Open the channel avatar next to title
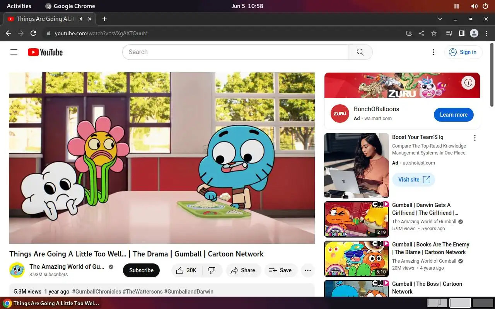The height and width of the screenshot is (309, 495). [x=17, y=270]
